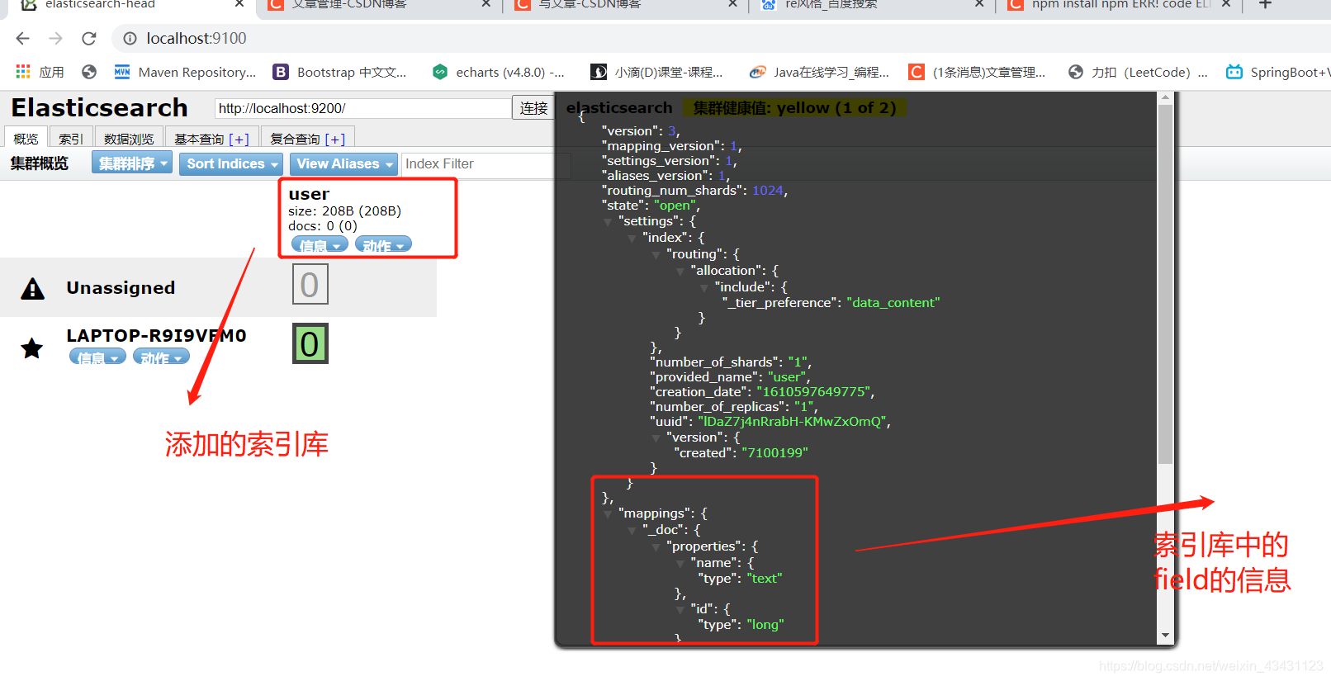
Task: Open 动作 dropdown for user index
Action: click(383, 245)
